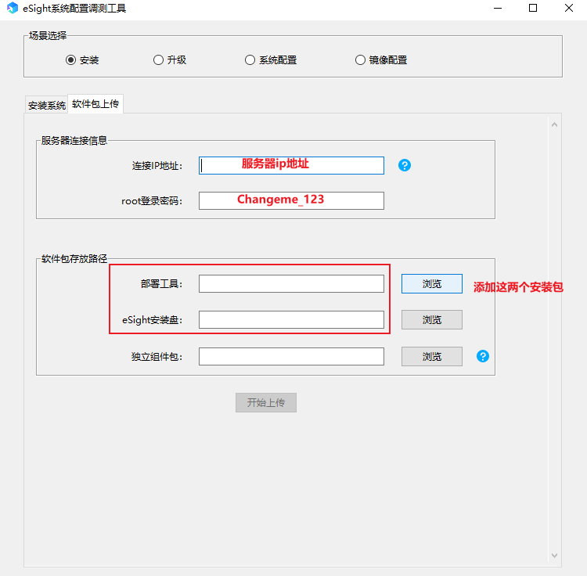Screen dimensions: 587x576
Task: Click the scrollbar down arrow
Action: [554, 556]
